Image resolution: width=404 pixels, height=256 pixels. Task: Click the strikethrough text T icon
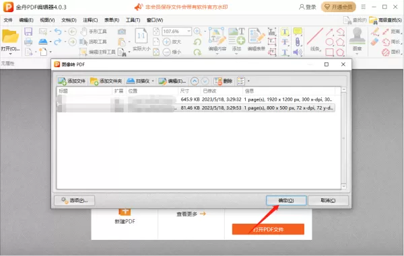pyautogui.click(x=285, y=42)
